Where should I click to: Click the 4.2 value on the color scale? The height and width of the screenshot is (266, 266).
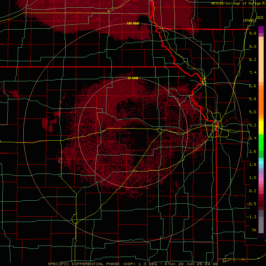point(253,125)
